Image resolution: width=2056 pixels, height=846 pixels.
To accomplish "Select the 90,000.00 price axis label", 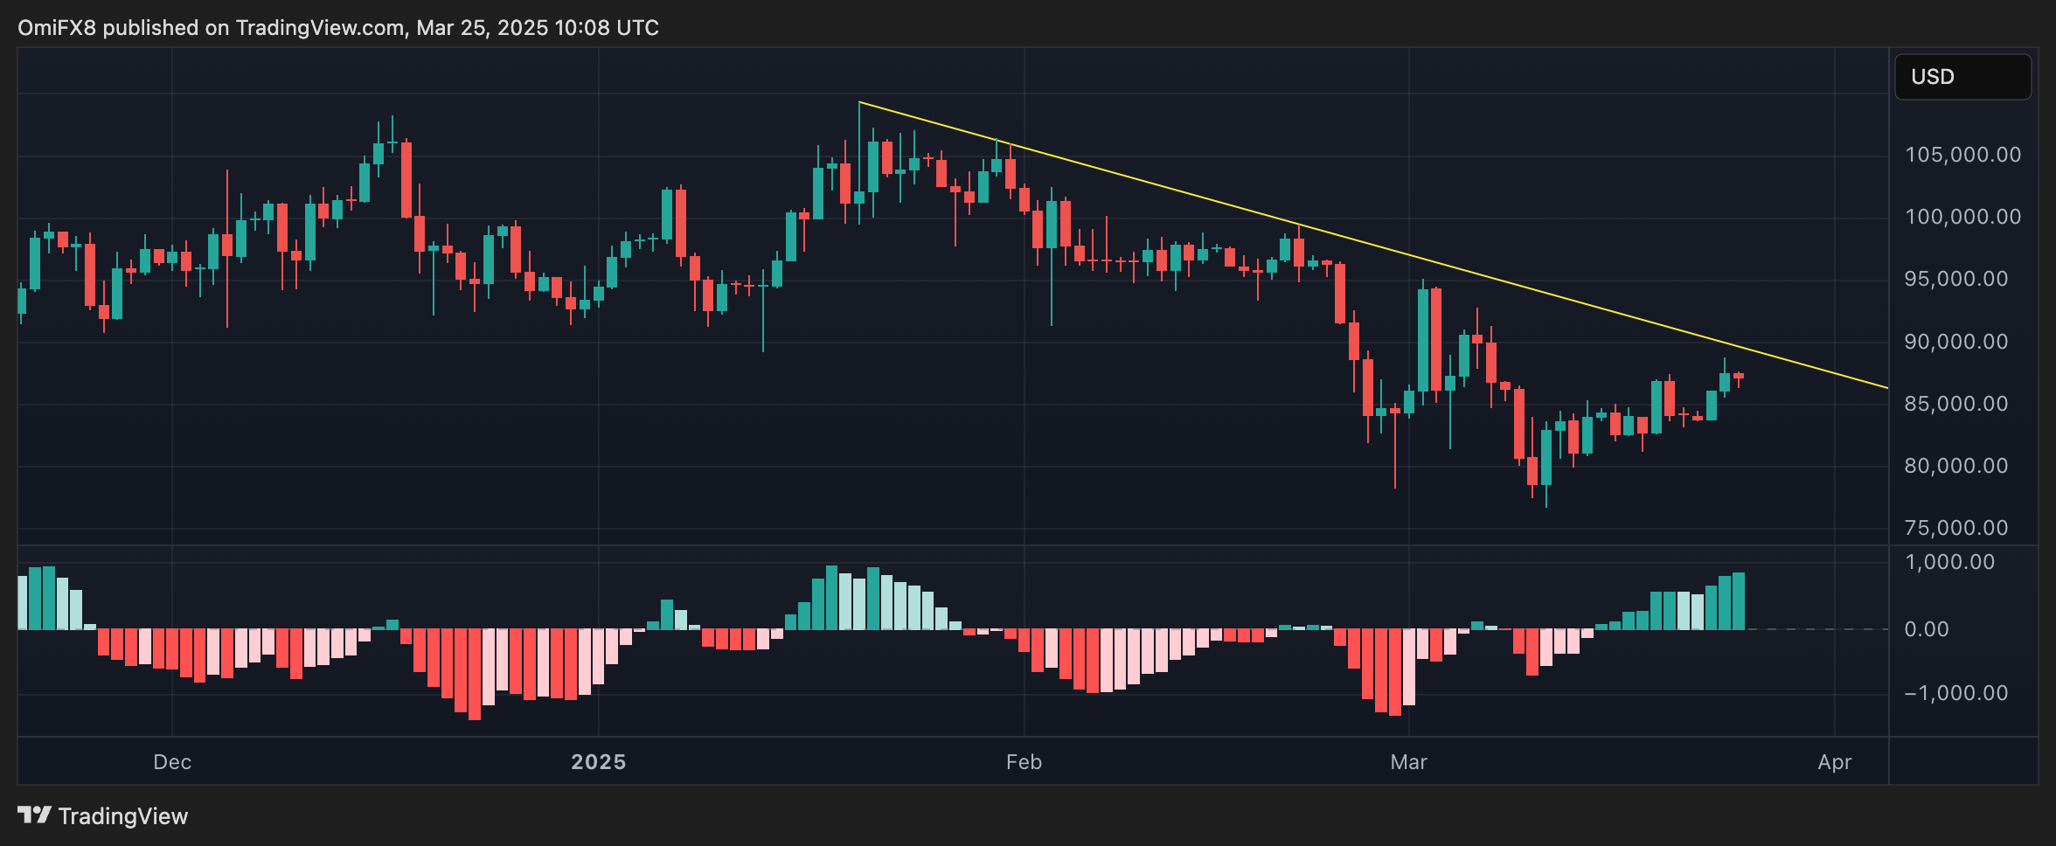I will point(1962,342).
